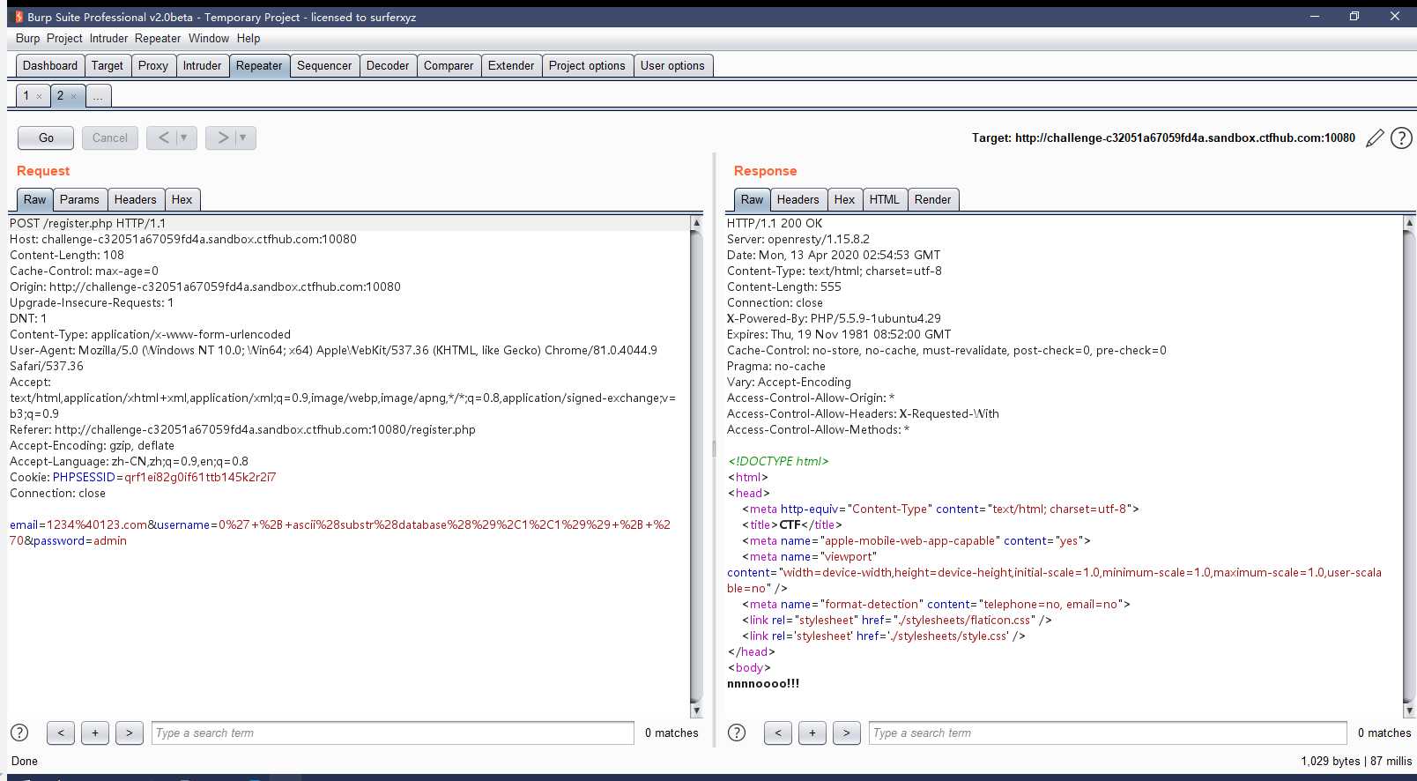Switch to the Intruder tool tab
The width and height of the screenshot is (1417, 781).
pos(203,65)
